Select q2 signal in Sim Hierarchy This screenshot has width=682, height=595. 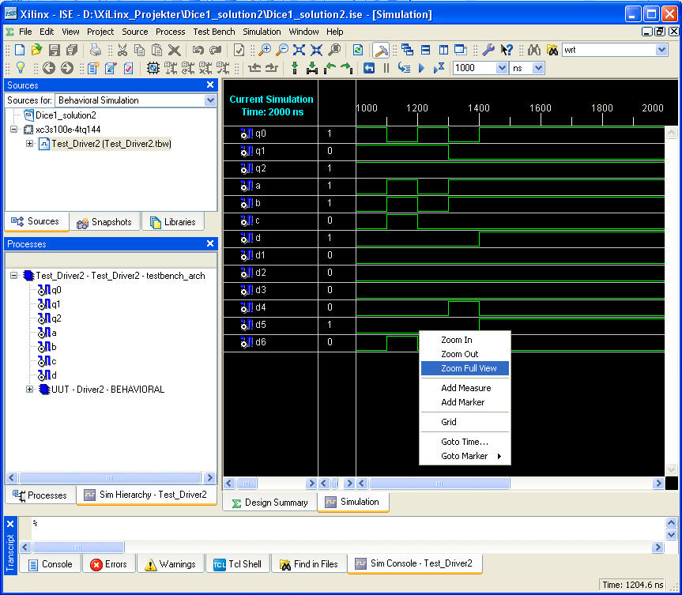[x=57, y=318]
